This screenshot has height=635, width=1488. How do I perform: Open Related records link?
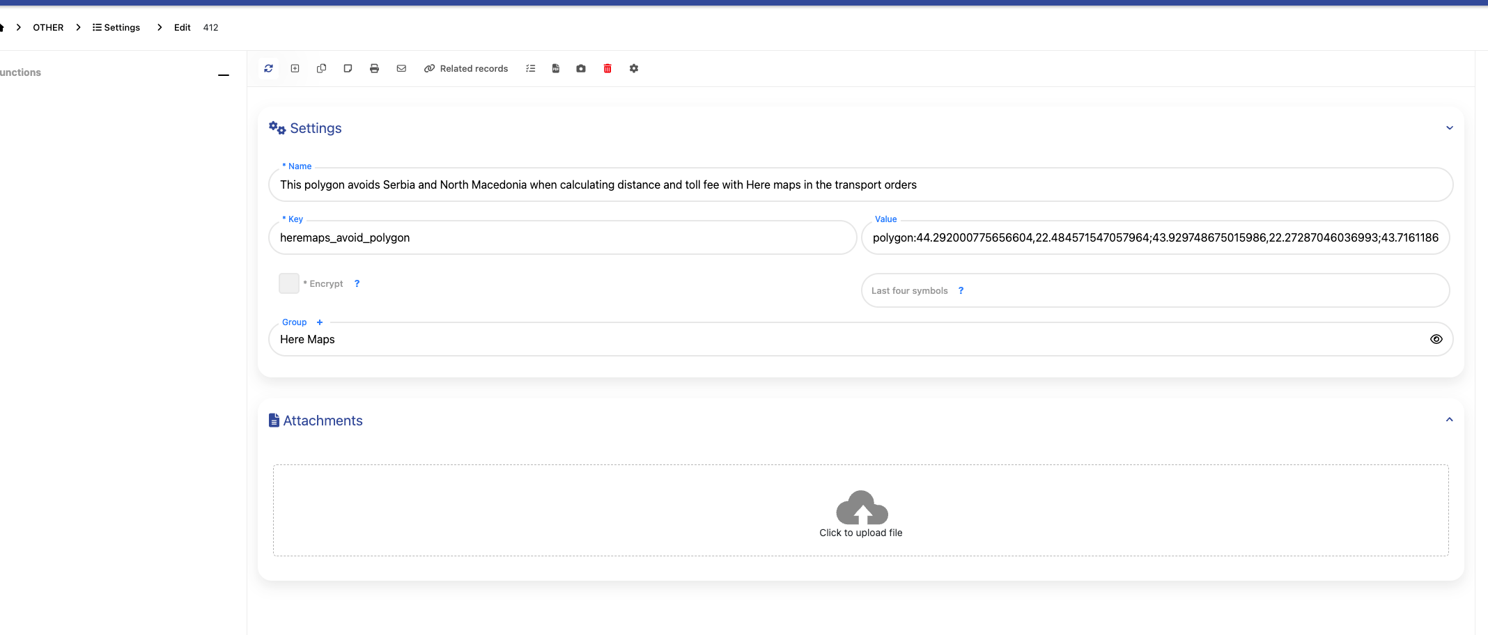coord(466,68)
